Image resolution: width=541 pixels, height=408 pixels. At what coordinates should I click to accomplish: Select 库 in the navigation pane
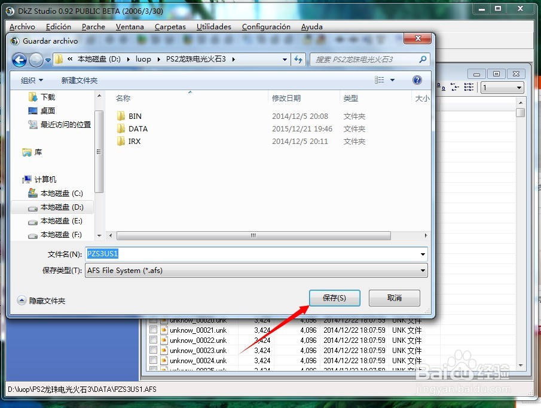[32, 152]
